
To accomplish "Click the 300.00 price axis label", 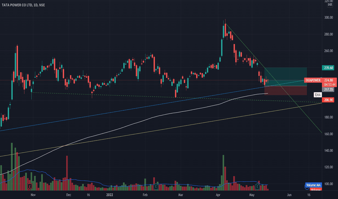I will click(x=329, y=18).
